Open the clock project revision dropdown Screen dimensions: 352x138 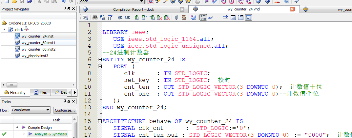[x=112, y=1]
